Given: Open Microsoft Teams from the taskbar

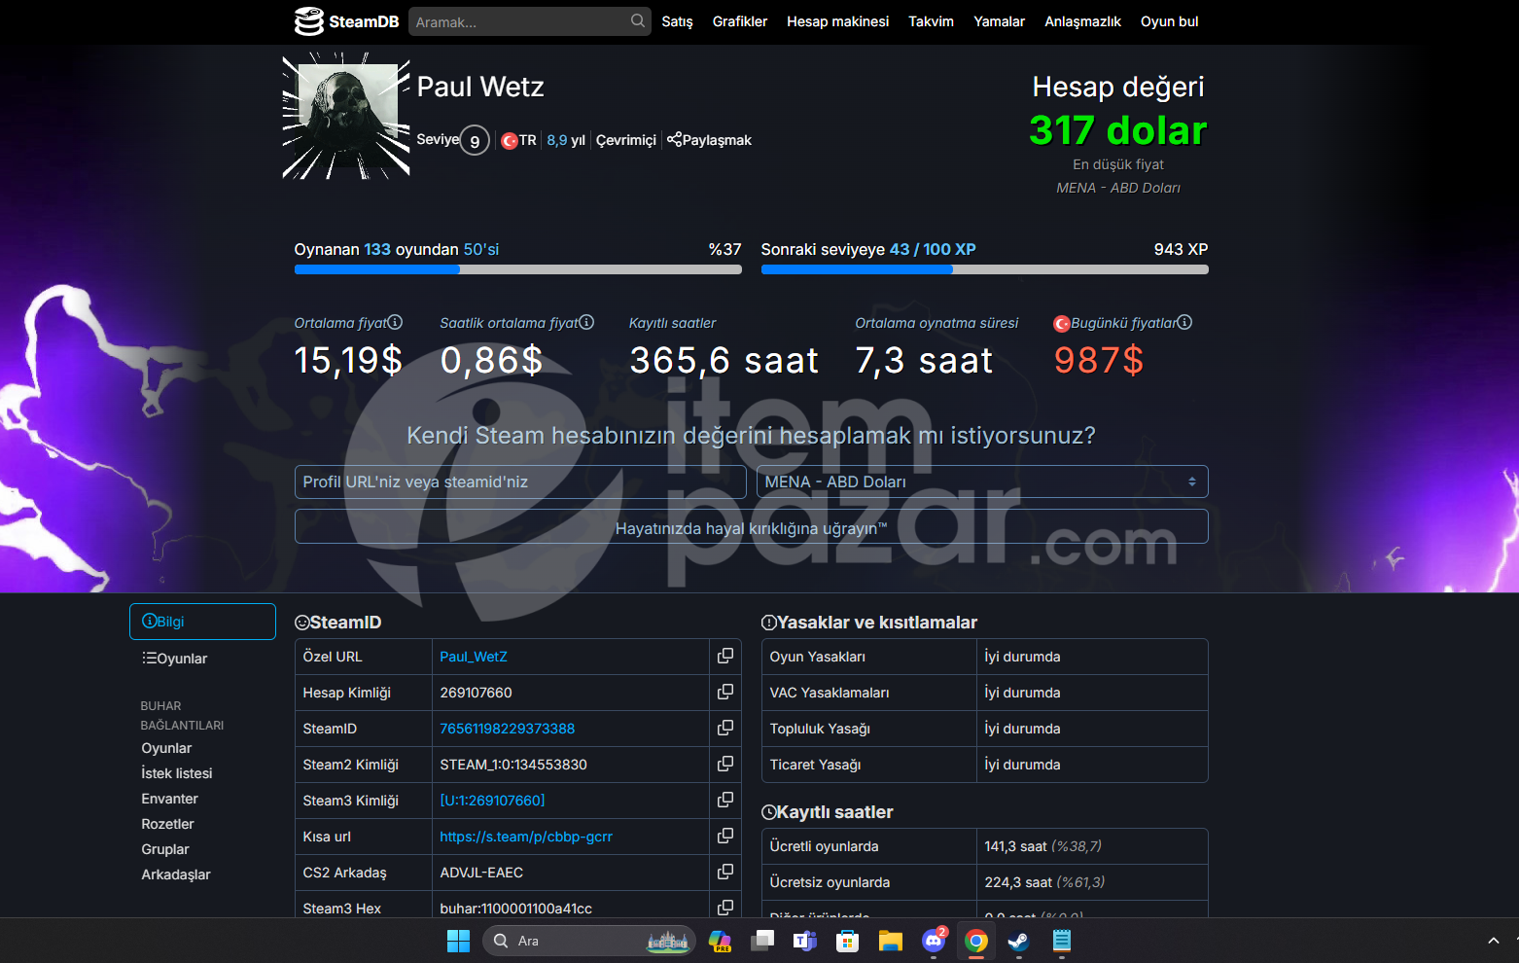Looking at the screenshot, I should 804,941.
